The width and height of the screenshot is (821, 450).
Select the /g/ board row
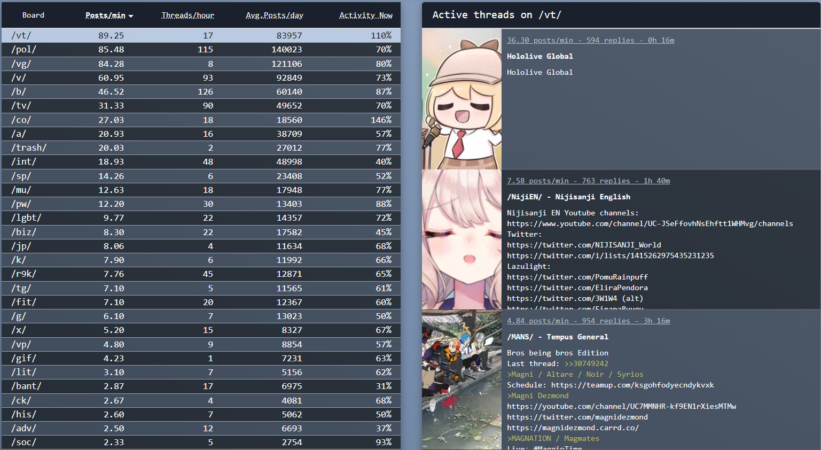click(201, 316)
